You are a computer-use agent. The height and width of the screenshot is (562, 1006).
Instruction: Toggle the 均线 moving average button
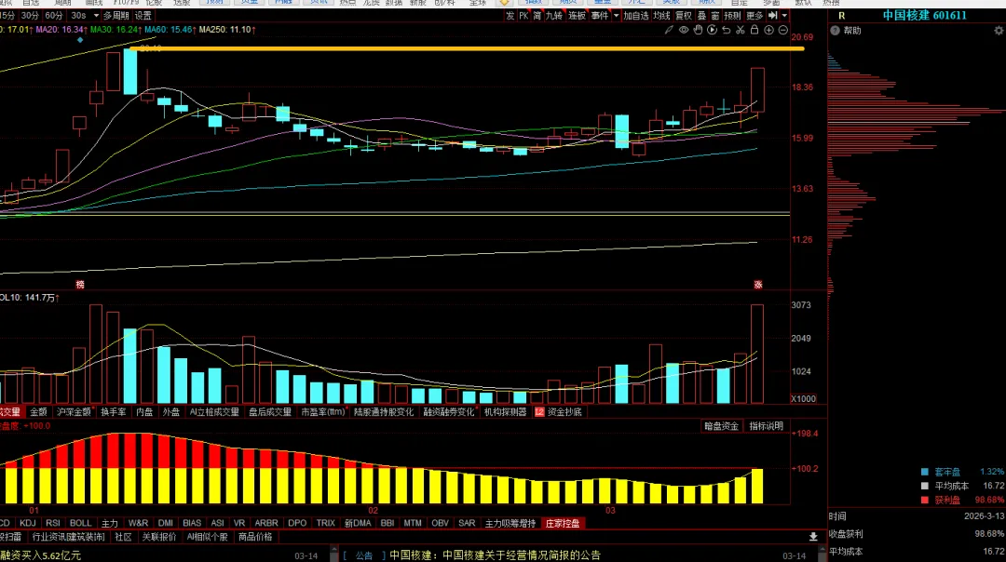pyautogui.click(x=661, y=16)
